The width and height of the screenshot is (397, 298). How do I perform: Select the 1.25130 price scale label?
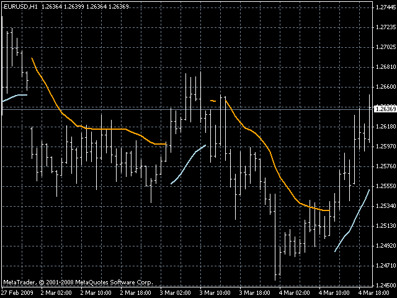click(386, 226)
